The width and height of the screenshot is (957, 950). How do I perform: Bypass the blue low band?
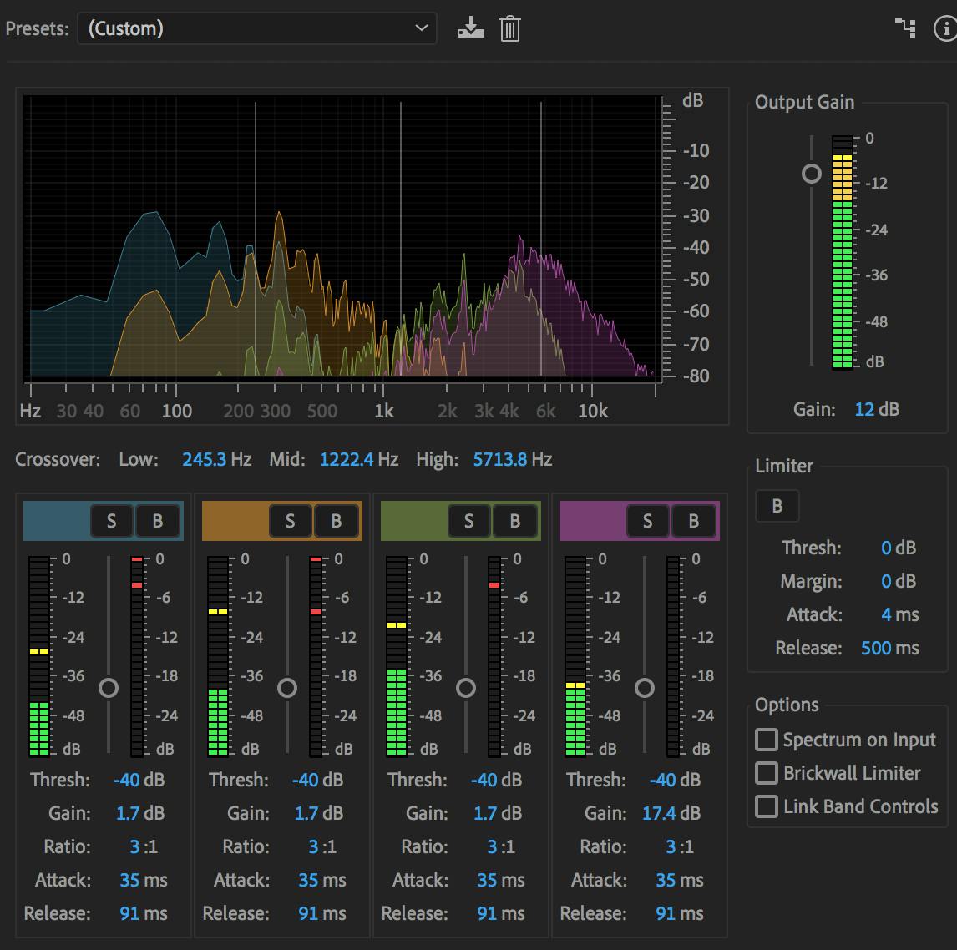(x=158, y=521)
